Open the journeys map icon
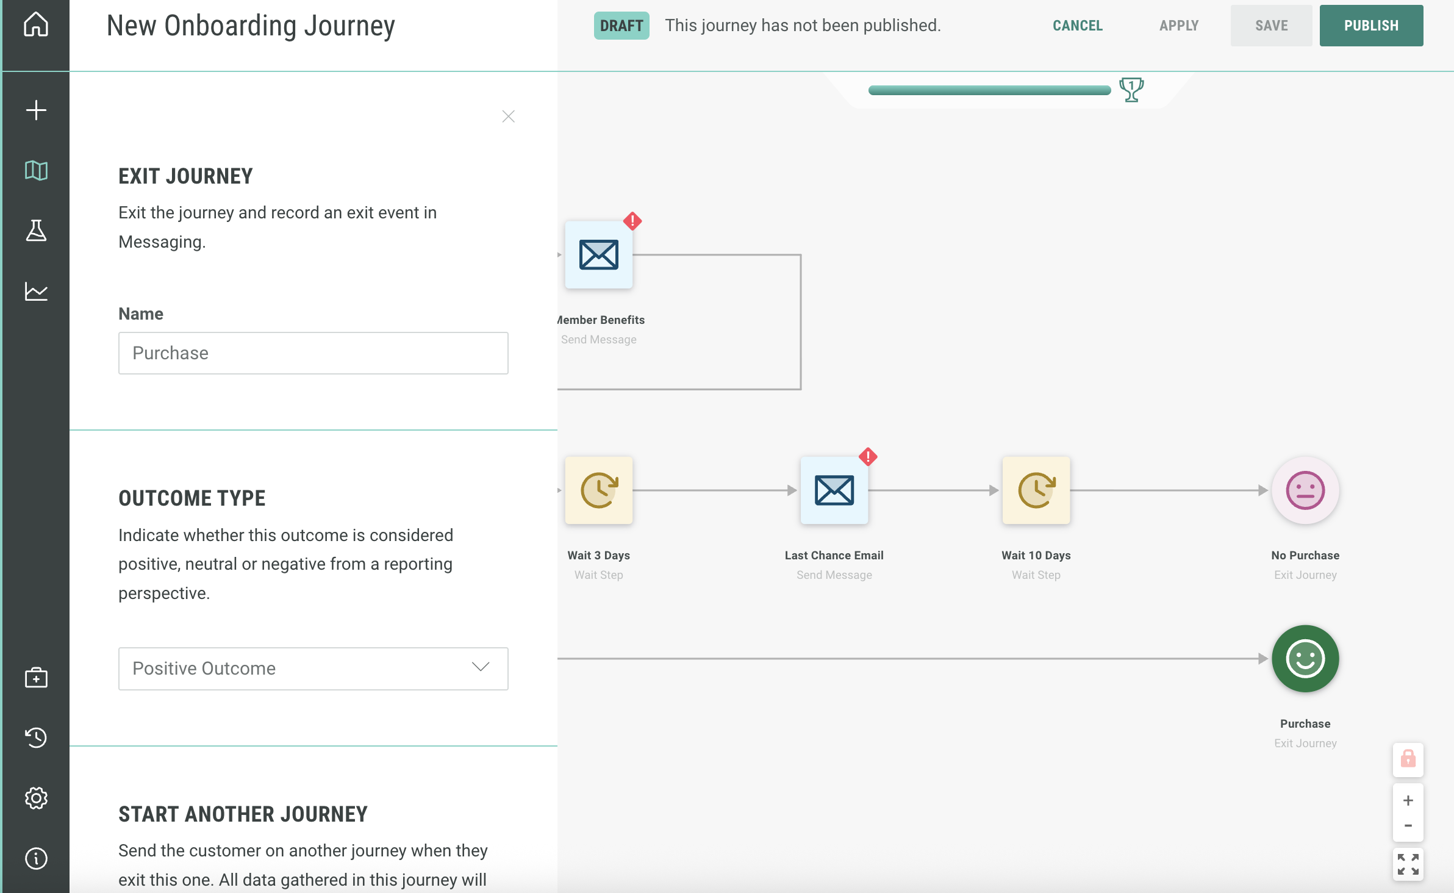Screen dimensions: 1454x893 click(x=36, y=171)
